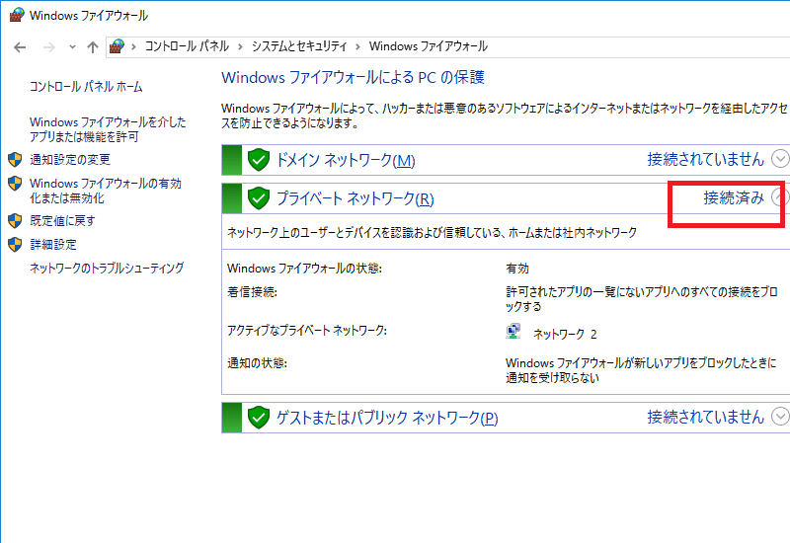Open コントロール パネル ホーム link
The width and height of the screenshot is (790, 543).
86,87
